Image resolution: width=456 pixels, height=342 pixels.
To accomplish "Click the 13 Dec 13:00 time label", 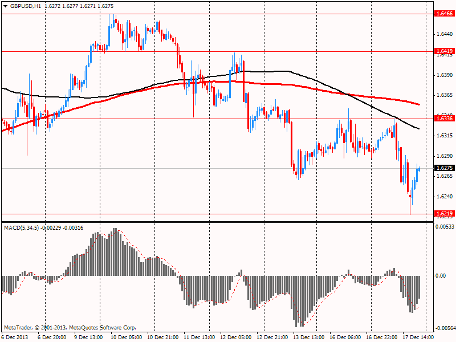I will click(309, 337).
